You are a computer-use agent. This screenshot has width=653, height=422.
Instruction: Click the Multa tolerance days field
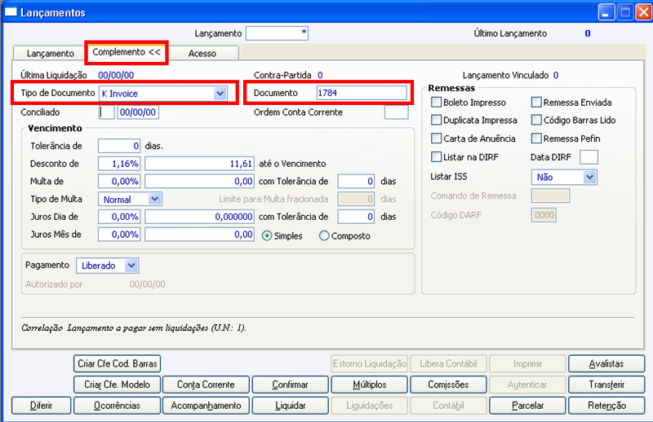[356, 182]
